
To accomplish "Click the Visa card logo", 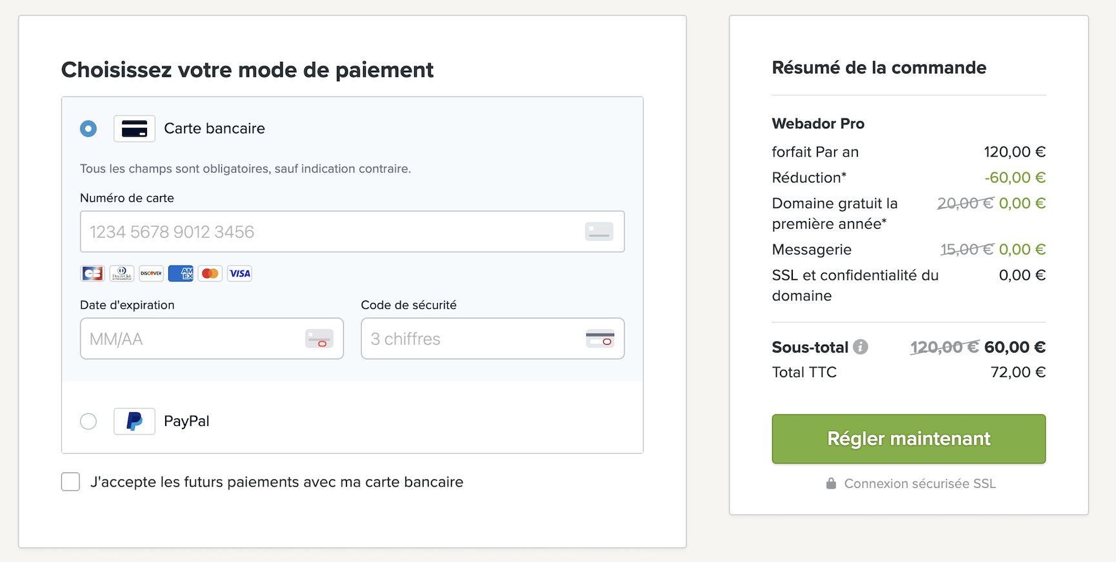I will click(239, 273).
